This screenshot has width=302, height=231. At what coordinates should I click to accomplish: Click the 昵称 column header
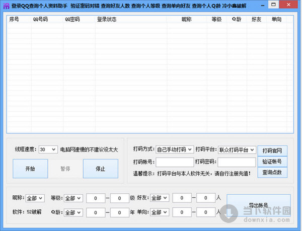[x=187, y=20]
